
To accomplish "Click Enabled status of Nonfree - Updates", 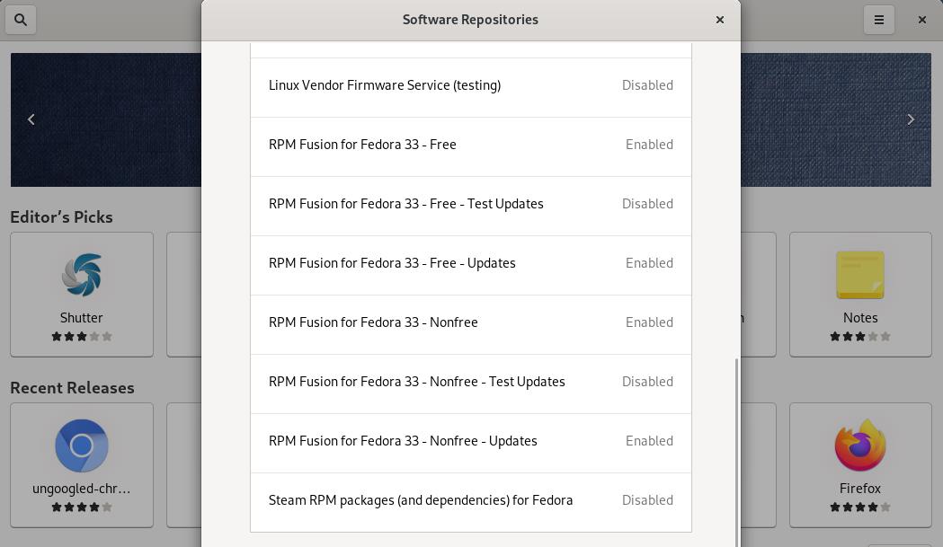I will (x=649, y=441).
